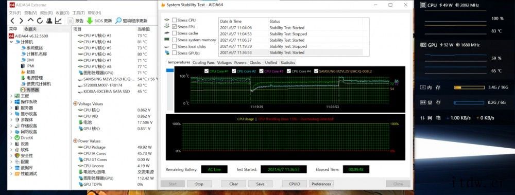
Task: Click the 报告 report icon
Action: pos(71,21)
